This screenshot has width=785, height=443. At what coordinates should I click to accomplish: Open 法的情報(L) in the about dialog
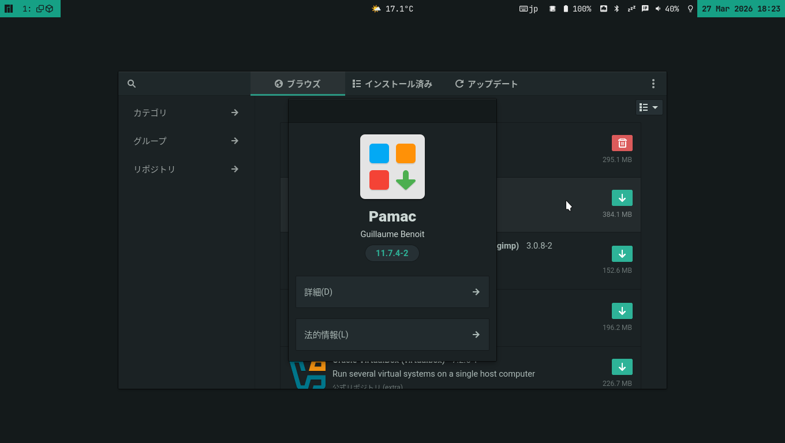pos(392,335)
